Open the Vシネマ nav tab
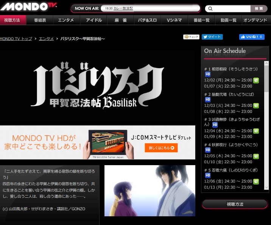 [x=174, y=20]
